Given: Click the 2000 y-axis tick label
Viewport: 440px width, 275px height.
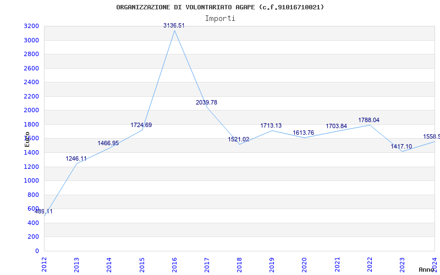Looking at the screenshot, I should (x=31, y=111).
